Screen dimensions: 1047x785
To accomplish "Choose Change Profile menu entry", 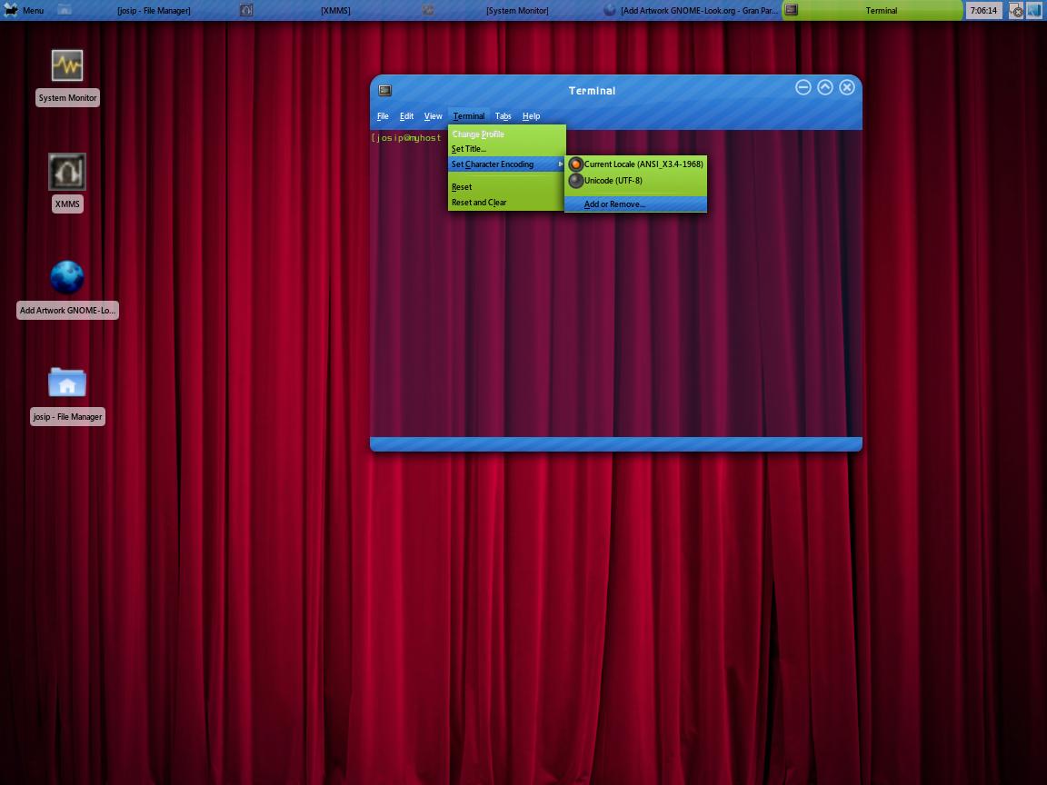I will point(507,134).
